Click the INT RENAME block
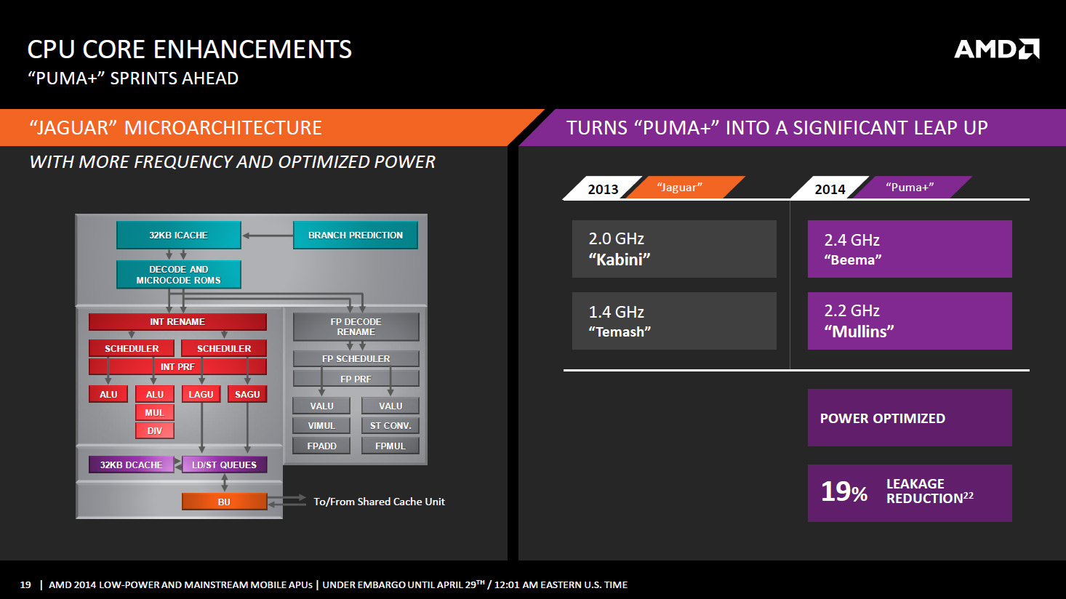This screenshot has height=599, width=1066. pos(177,321)
